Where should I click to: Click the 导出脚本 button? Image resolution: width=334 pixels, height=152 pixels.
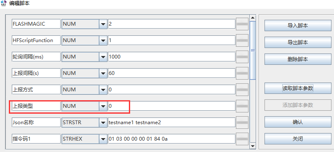click(x=298, y=43)
